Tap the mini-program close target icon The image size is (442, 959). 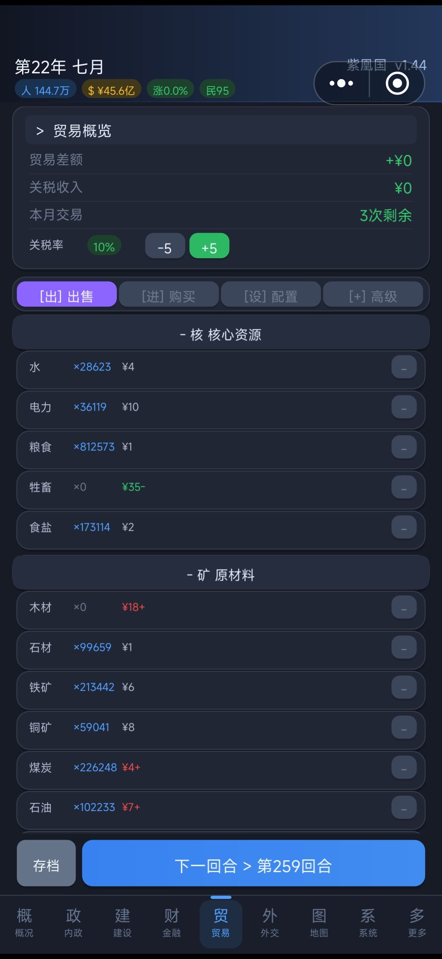pos(397,84)
